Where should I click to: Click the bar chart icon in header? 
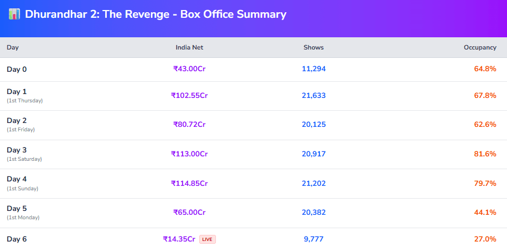[14, 14]
